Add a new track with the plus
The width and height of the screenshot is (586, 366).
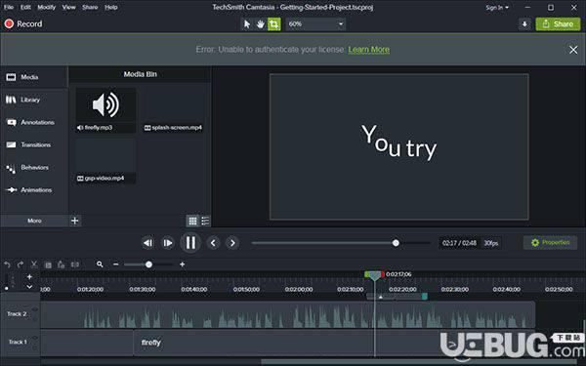pos(29,277)
